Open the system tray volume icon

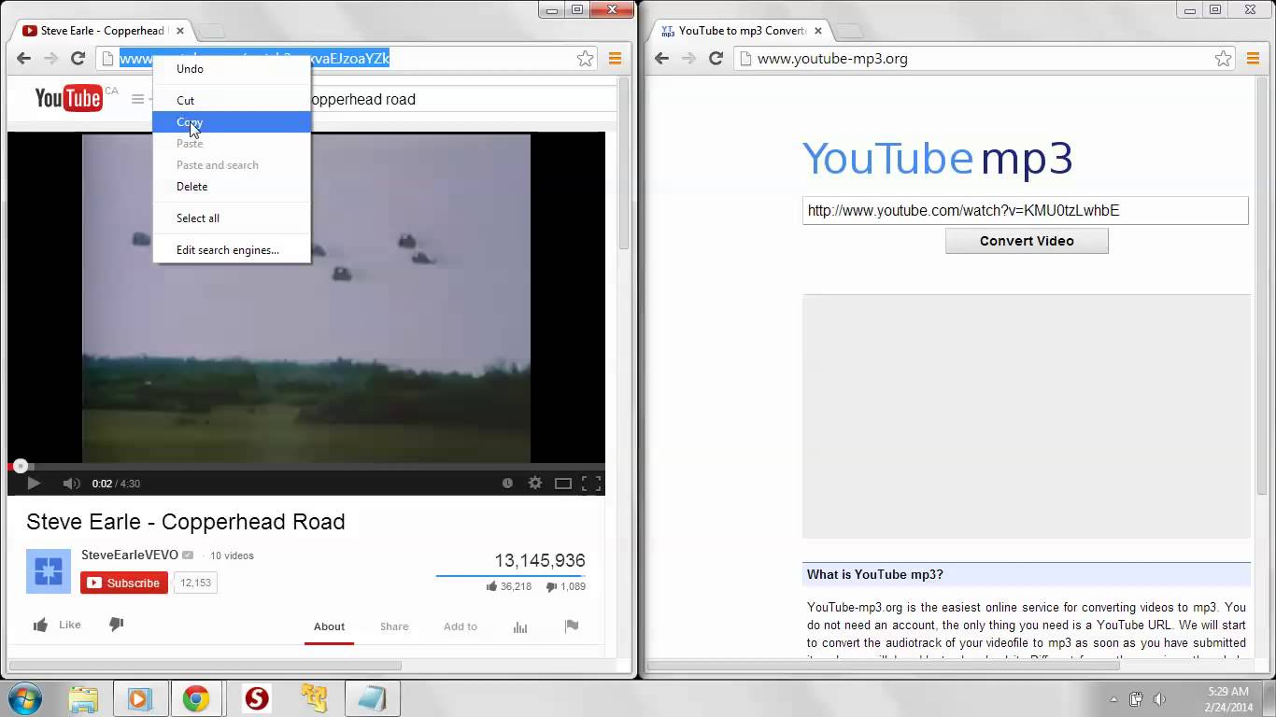1160,699
